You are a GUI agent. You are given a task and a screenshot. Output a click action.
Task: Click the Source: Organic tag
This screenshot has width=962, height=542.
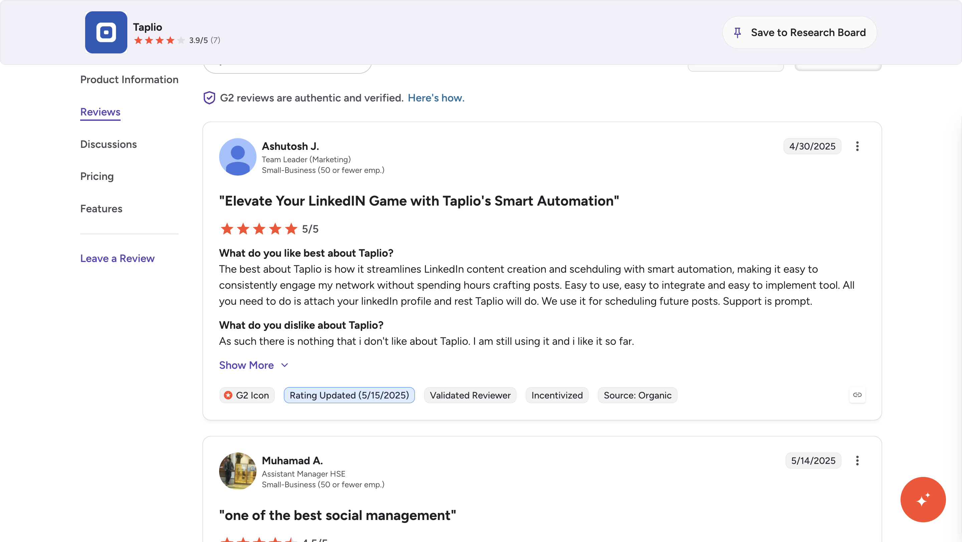(637, 395)
